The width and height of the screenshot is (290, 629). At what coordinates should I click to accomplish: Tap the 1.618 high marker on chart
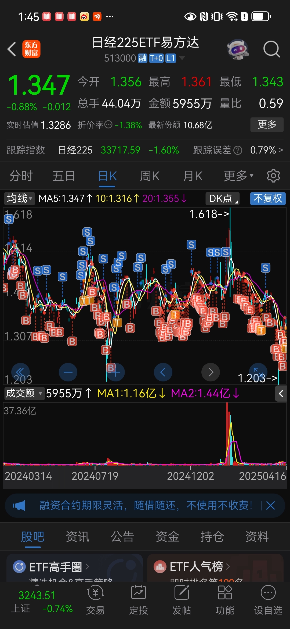(209, 214)
